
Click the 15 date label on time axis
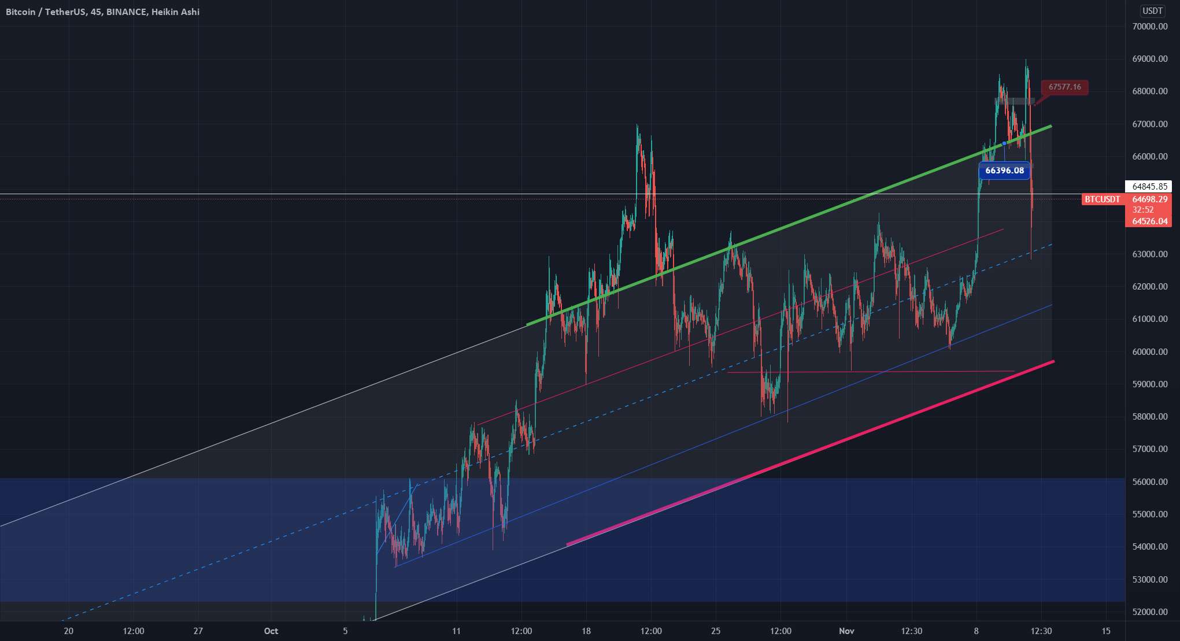pos(1106,631)
